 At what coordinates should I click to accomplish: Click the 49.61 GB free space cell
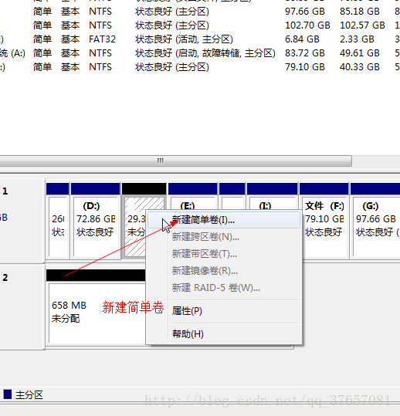[359, 53]
